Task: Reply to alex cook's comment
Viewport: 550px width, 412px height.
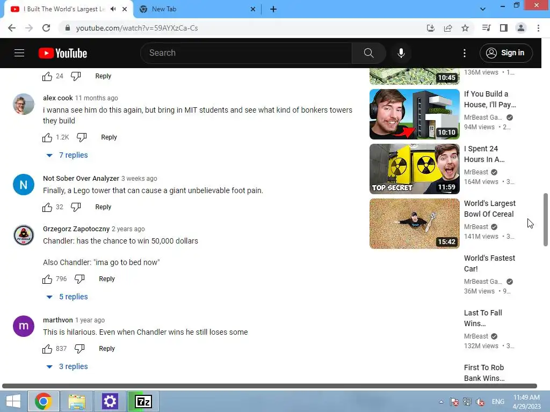Action: (108, 137)
